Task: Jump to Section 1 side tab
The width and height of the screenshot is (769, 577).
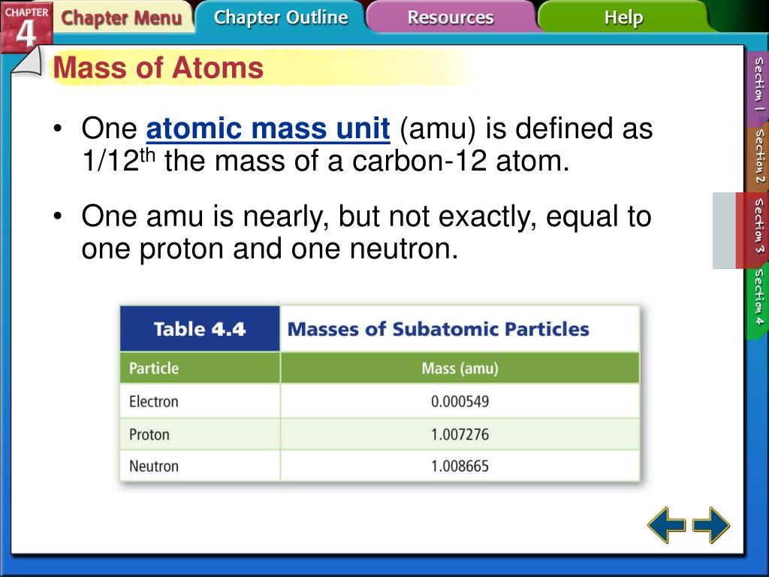Action: 758,84
